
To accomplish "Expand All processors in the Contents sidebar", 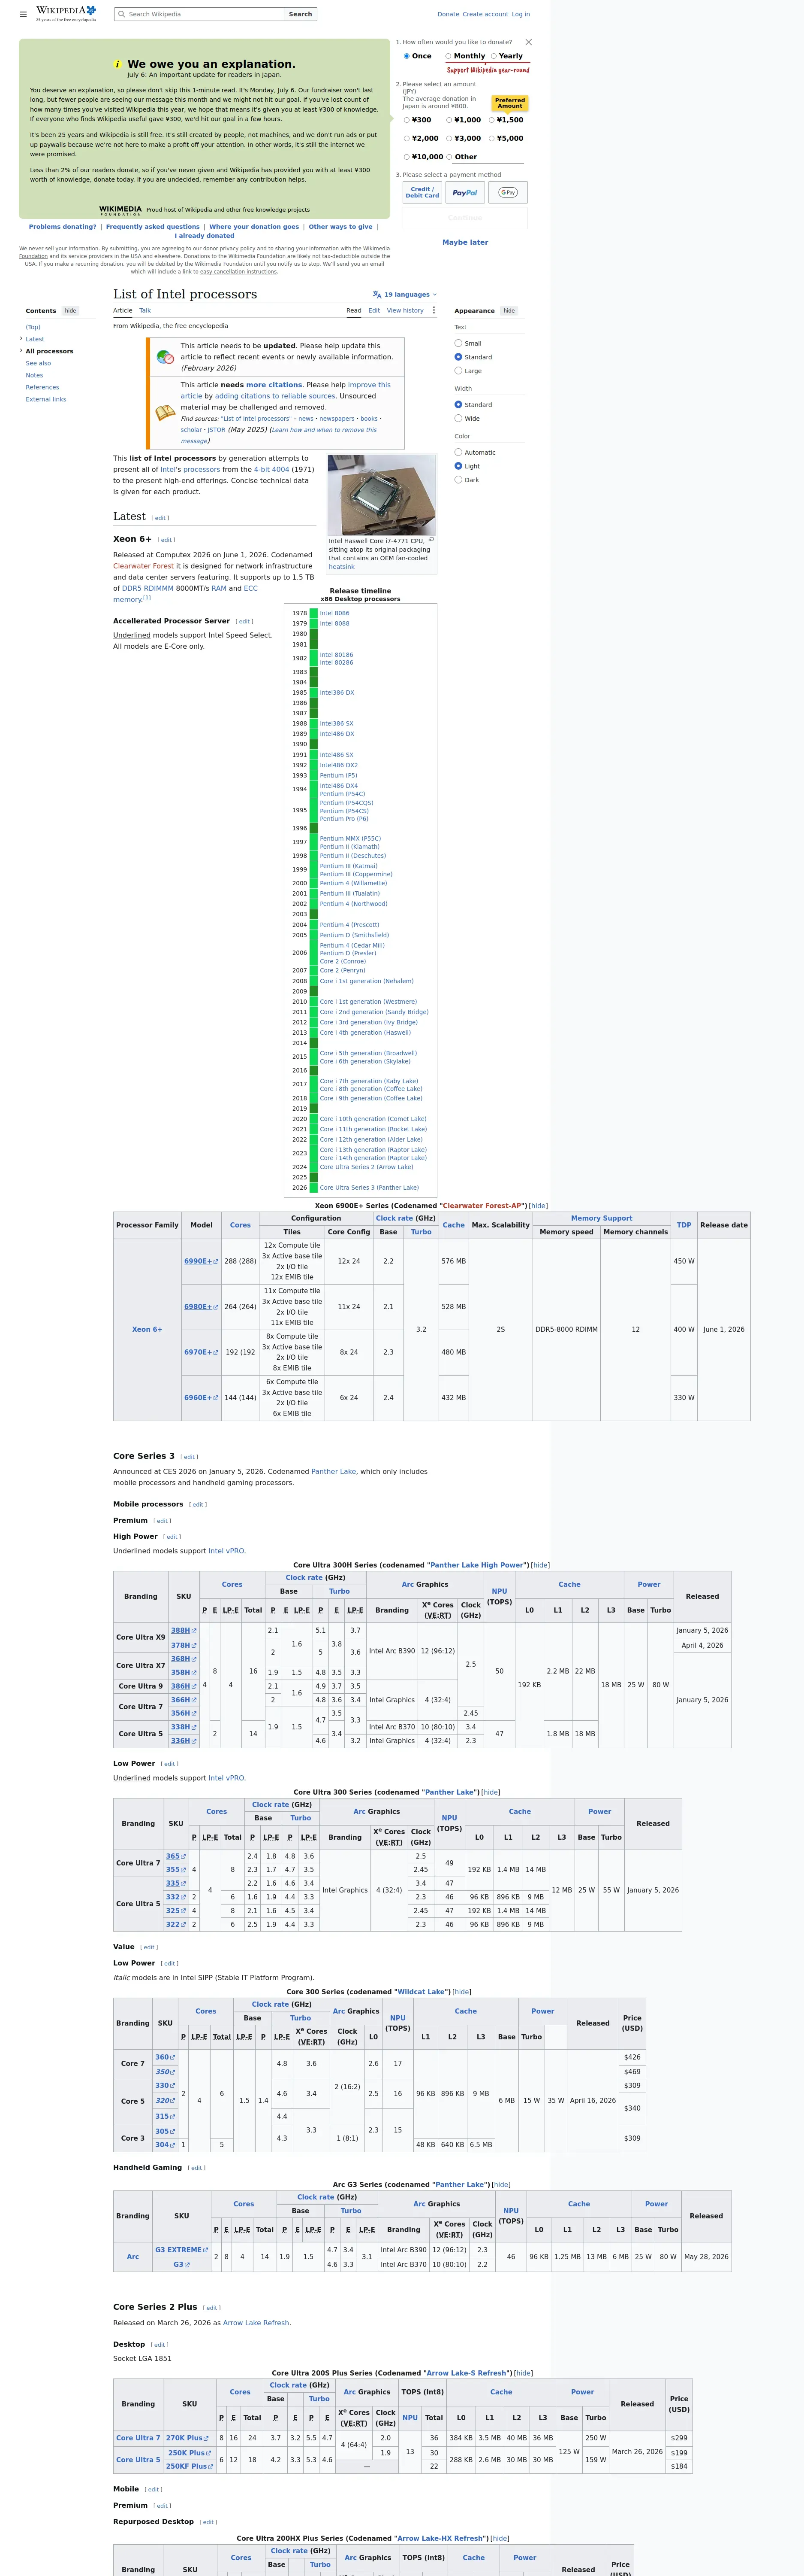I will pos(21,351).
